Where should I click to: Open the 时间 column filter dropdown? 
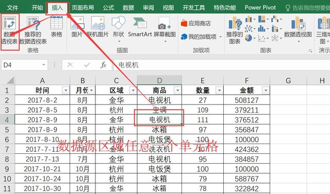(x=65, y=91)
